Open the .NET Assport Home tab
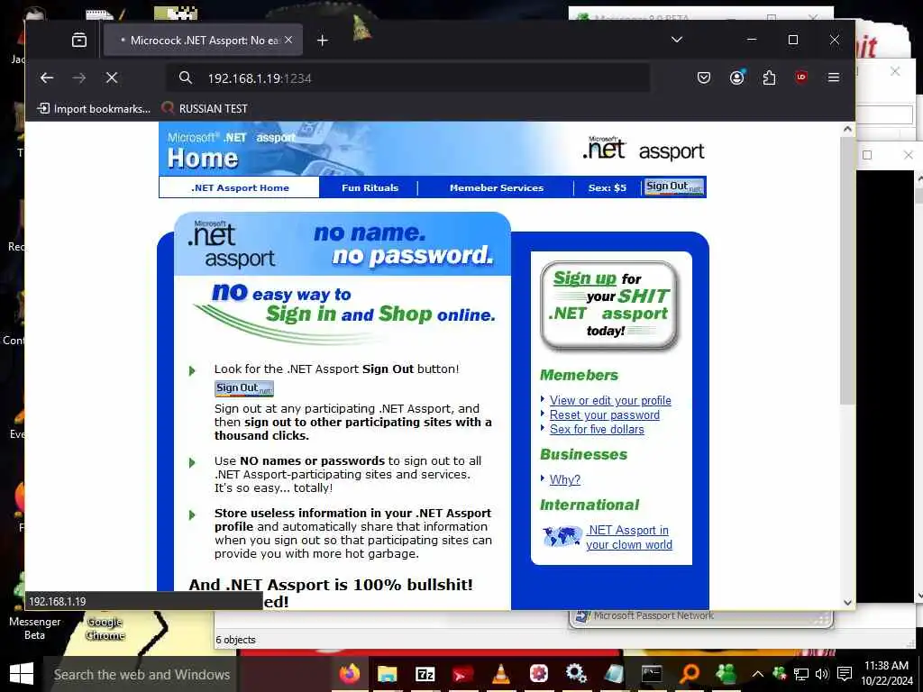This screenshot has height=692, width=923. click(x=240, y=187)
